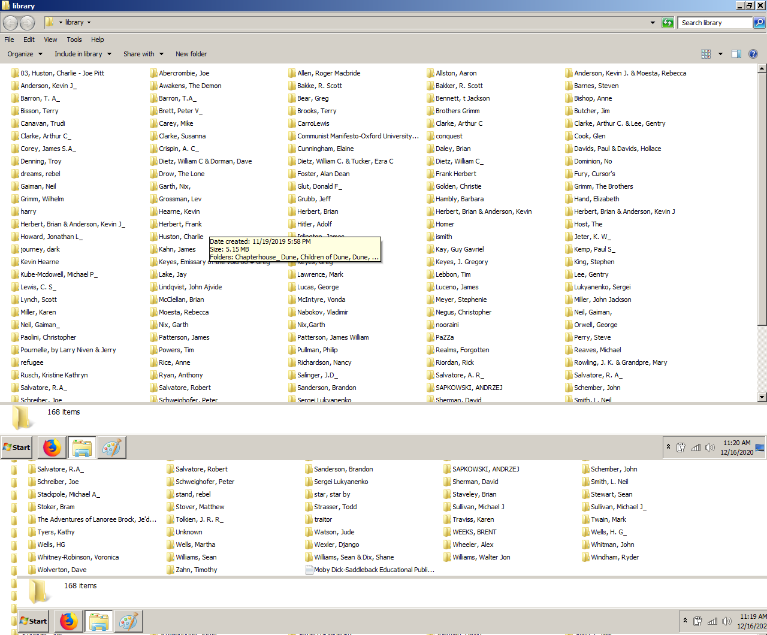This screenshot has width=767, height=635.
Task: Open Windows Explorer in the upper taskbar
Action: (82, 447)
